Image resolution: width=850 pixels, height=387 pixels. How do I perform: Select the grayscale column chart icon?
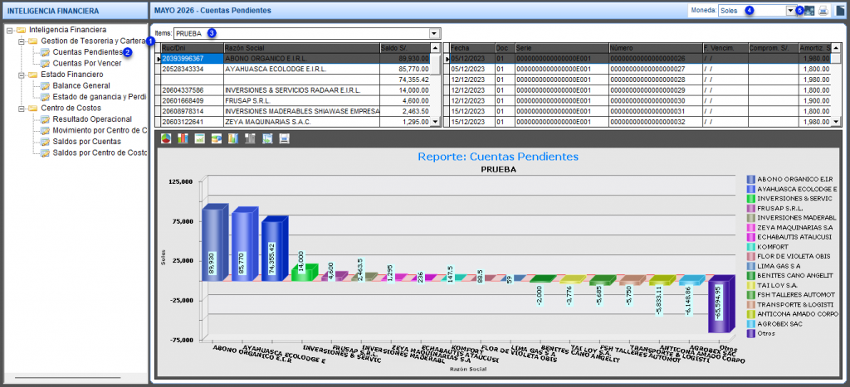click(x=251, y=138)
